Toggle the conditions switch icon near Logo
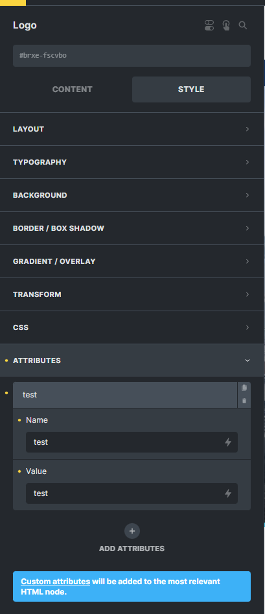Image resolution: width=265 pixels, height=614 pixels. tap(209, 25)
